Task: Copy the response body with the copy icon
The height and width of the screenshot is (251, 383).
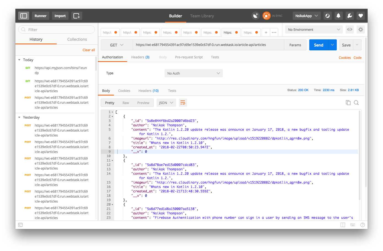Action: (x=348, y=102)
